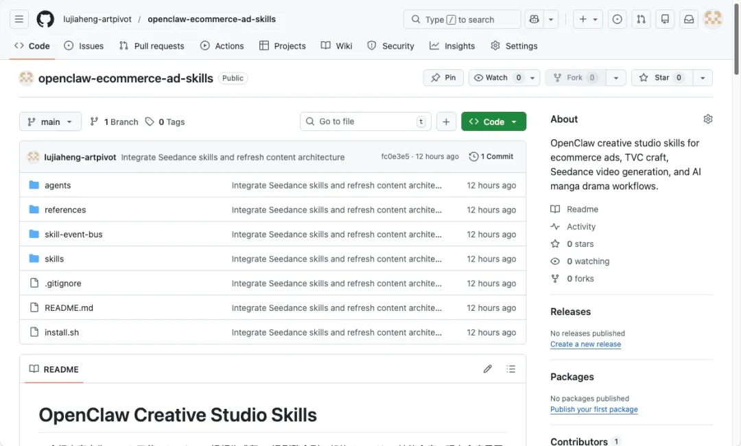The image size is (741, 446).
Task: Click the Create a new release link
Action: click(x=585, y=344)
